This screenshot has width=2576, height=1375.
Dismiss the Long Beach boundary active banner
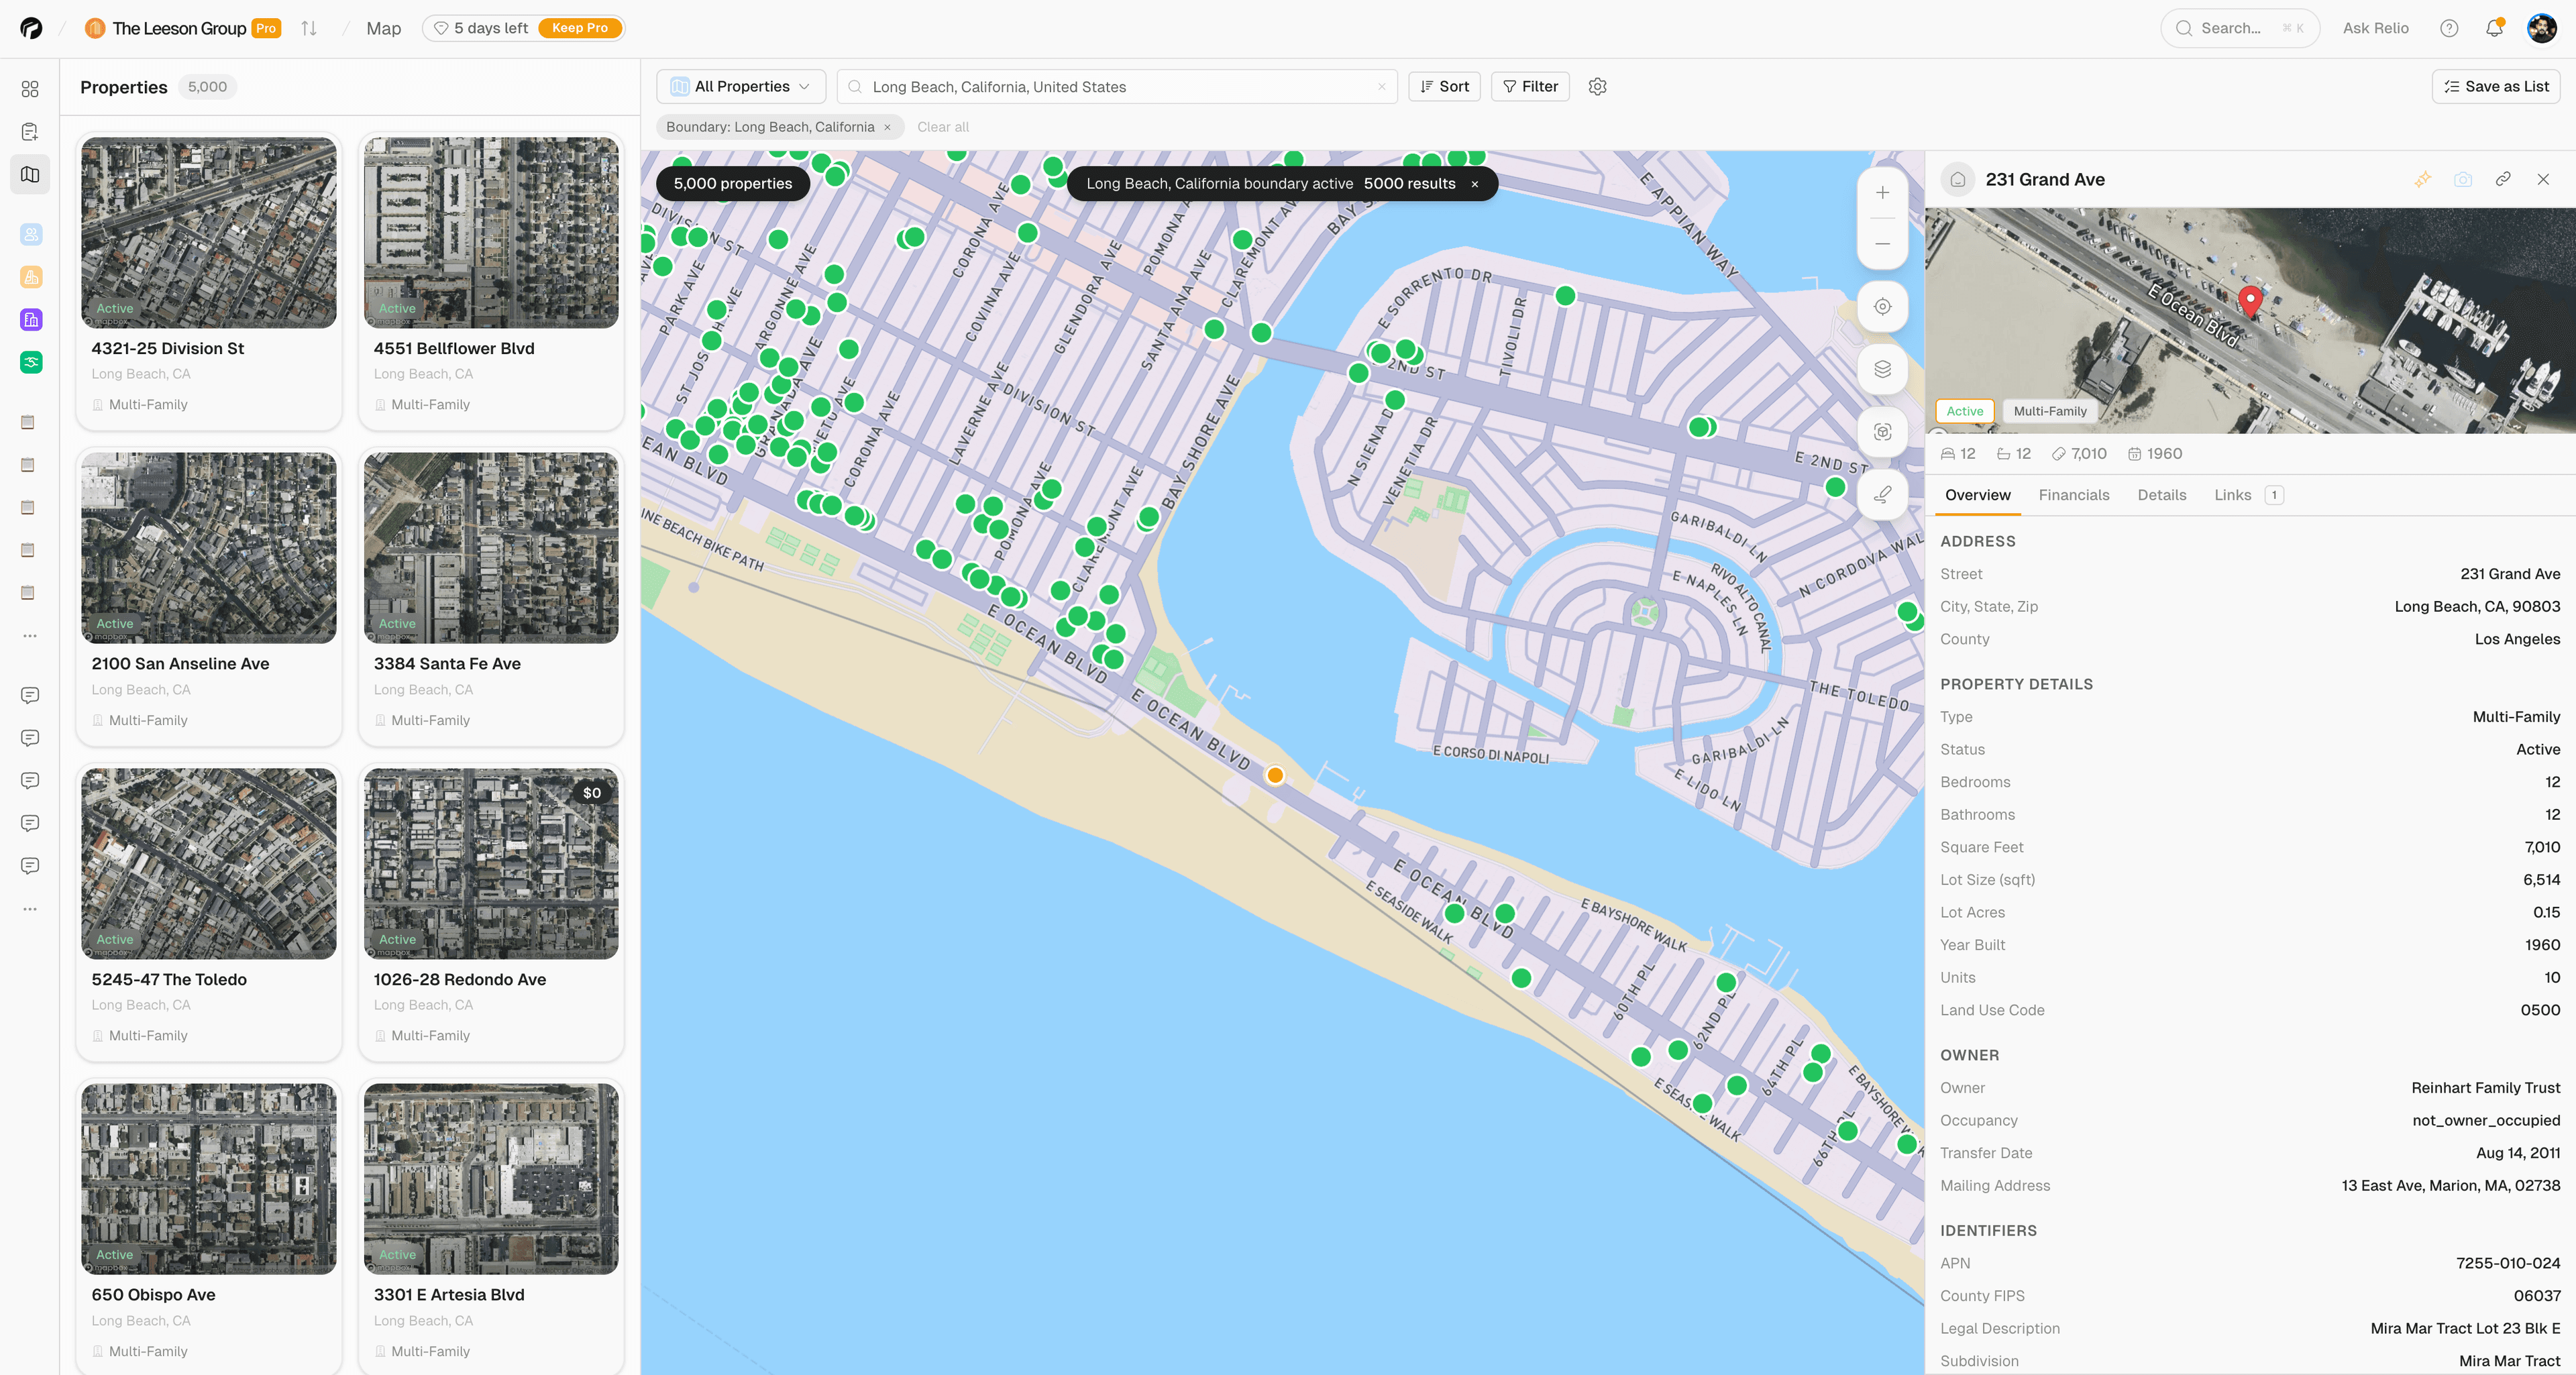tap(1476, 183)
